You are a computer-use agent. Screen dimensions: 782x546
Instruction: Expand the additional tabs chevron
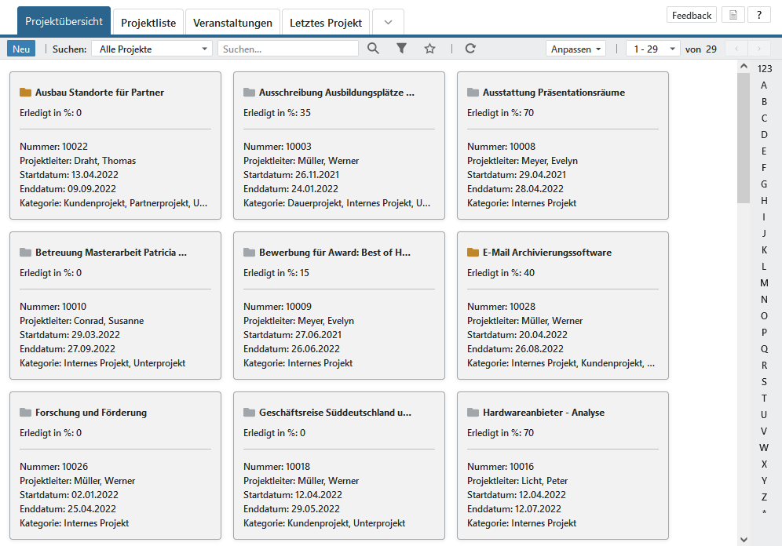(388, 23)
